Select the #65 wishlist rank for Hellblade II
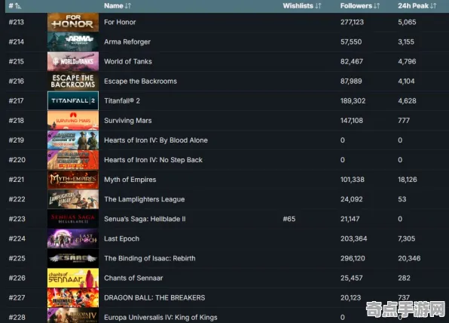This screenshot has height=323, width=449. [x=289, y=219]
